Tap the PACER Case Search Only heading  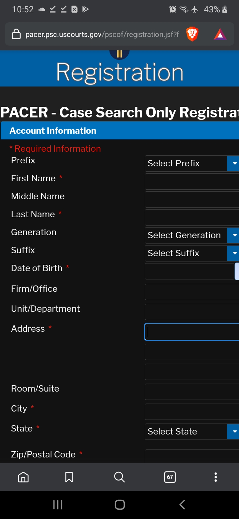point(119,112)
